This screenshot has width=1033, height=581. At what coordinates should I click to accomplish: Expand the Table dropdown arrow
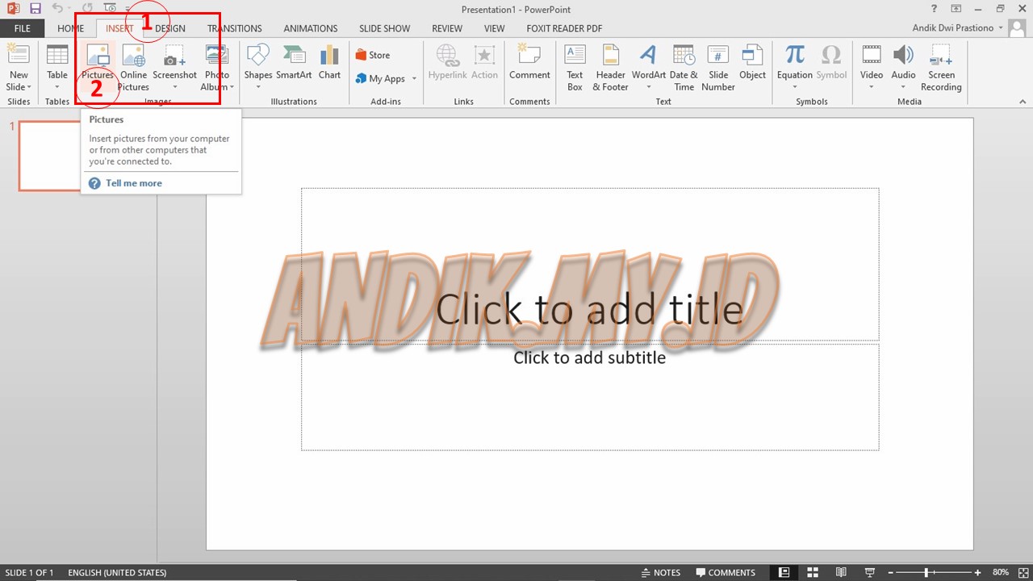pyautogui.click(x=57, y=87)
